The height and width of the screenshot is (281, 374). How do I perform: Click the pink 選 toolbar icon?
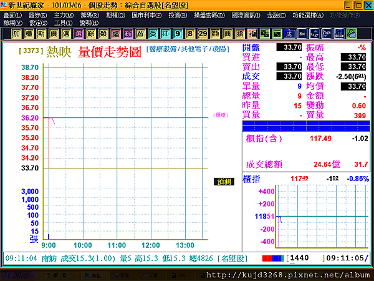point(79,34)
